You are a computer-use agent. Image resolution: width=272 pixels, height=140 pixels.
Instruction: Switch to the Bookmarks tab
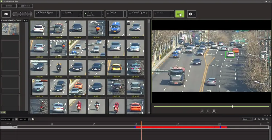[25, 6]
